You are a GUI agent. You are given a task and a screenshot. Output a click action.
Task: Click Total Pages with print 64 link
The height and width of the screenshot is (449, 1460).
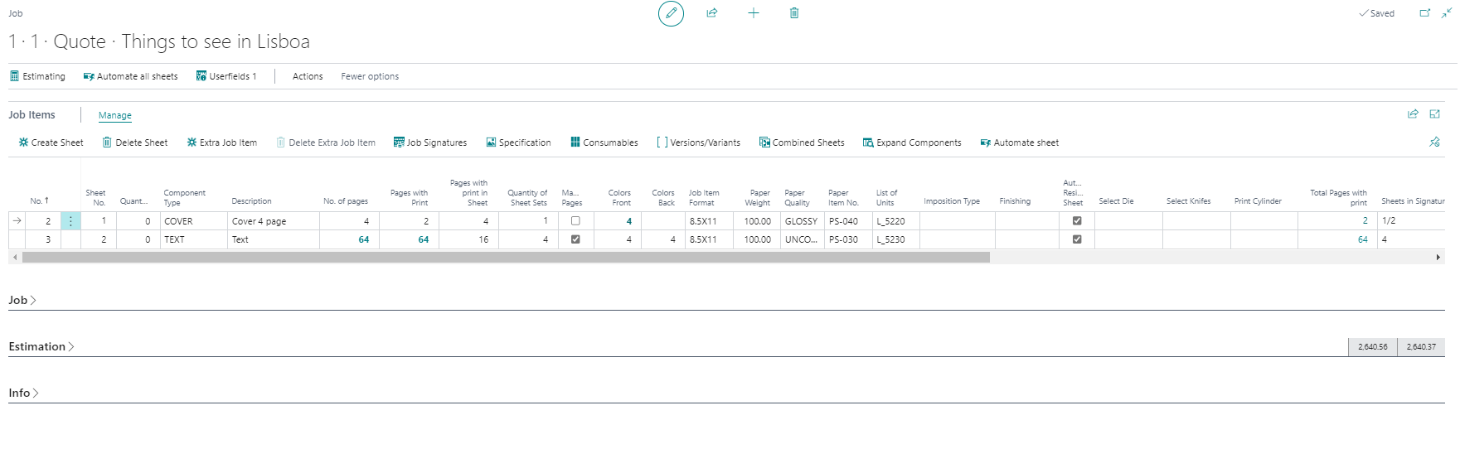pyautogui.click(x=1363, y=239)
